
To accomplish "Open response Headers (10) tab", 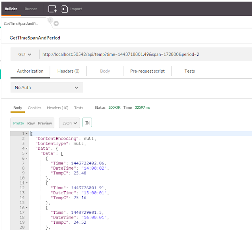I will 57,107.
